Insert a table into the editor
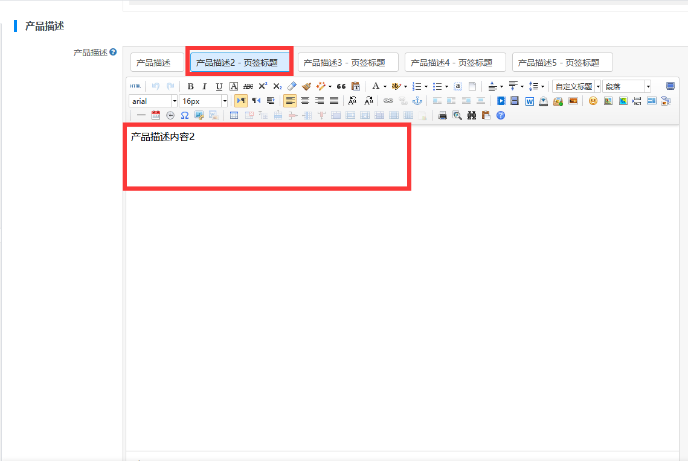Screen dimensions: 688x461 (234, 115)
